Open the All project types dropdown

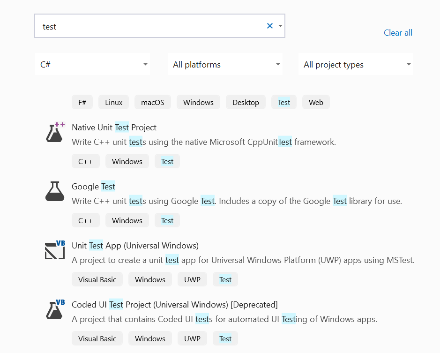pos(356,64)
